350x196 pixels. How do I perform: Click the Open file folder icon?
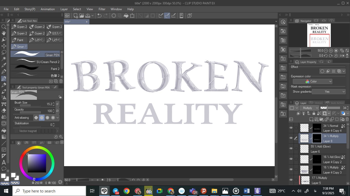tap(82, 16)
